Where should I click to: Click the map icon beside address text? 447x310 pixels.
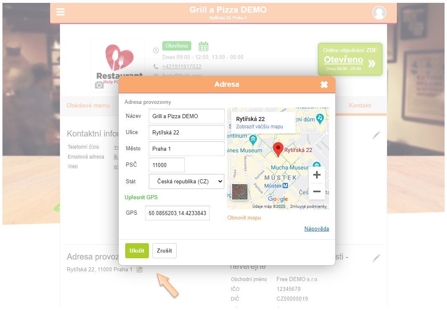pyautogui.click(x=139, y=270)
